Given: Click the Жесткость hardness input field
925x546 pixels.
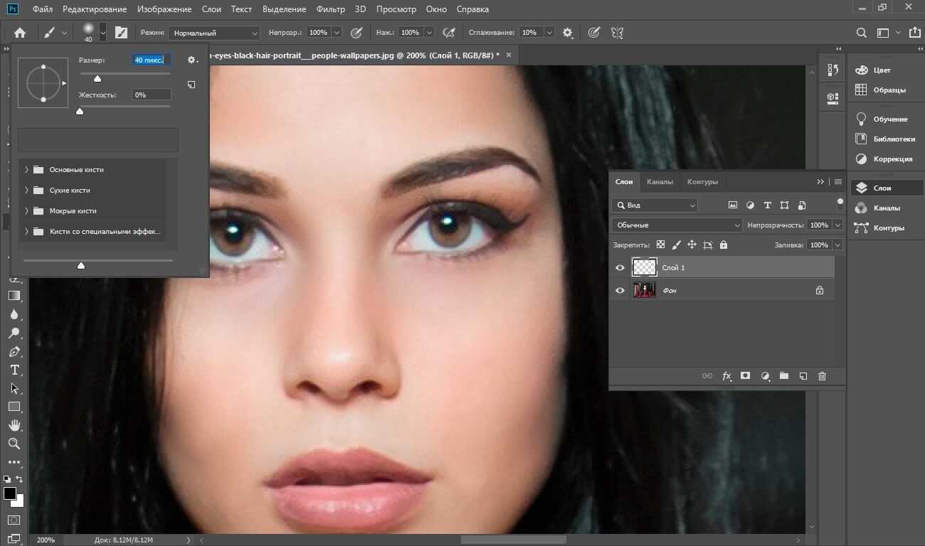Looking at the screenshot, I should (x=151, y=95).
